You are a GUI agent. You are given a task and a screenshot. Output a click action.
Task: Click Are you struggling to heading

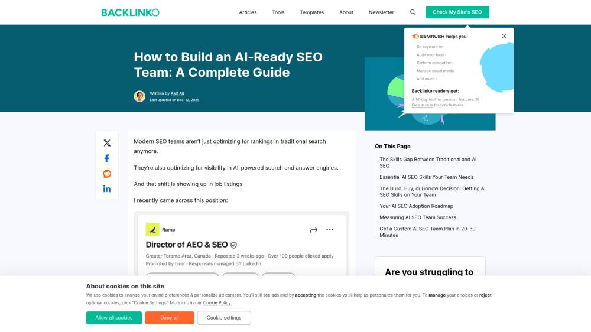coord(429,272)
